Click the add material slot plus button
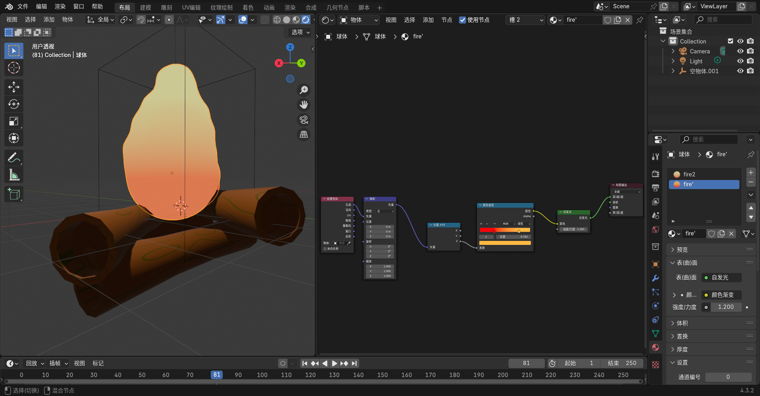The height and width of the screenshot is (396, 760). pyautogui.click(x=750, y=172)
